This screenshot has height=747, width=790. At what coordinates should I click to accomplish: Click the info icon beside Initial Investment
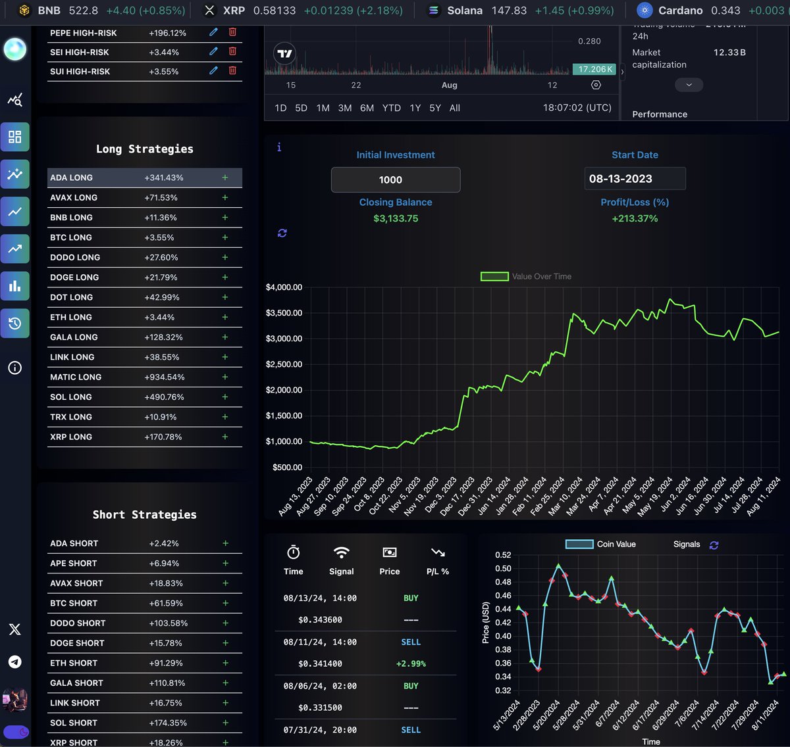[x=279, y=147]
